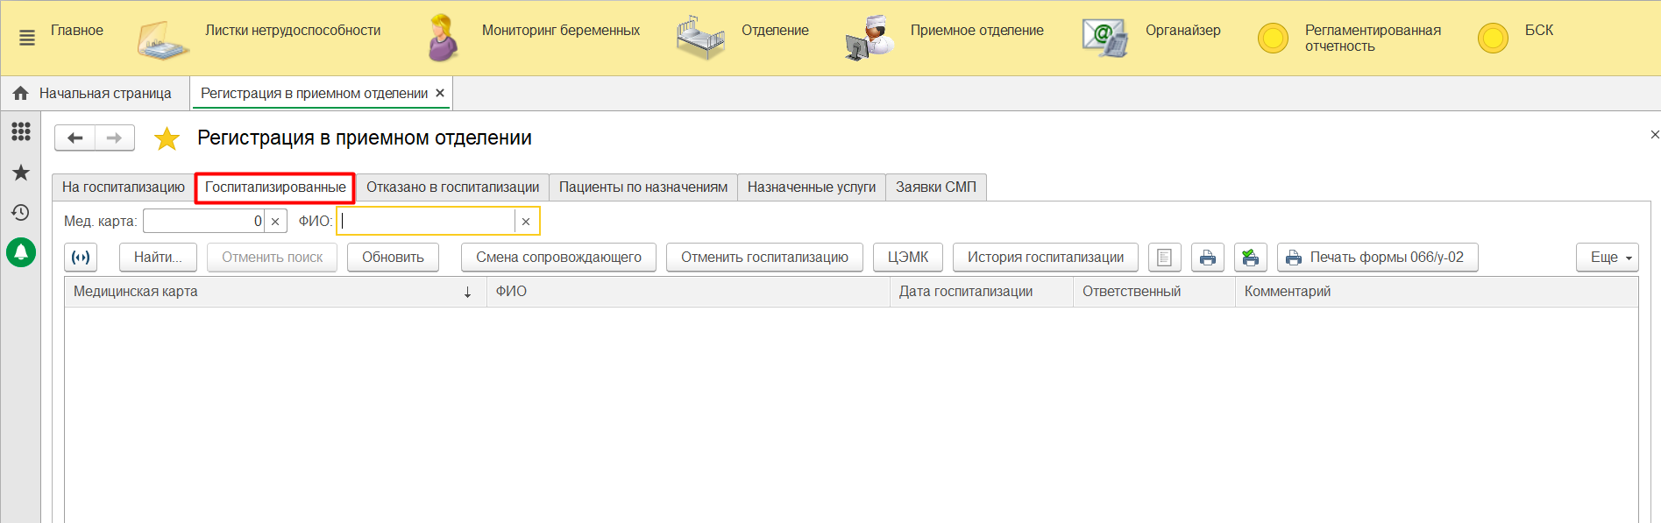This screenshot has height=523, width=1661.
Task: Click the printer with green check icon
Action: (x=1250, y=258)
